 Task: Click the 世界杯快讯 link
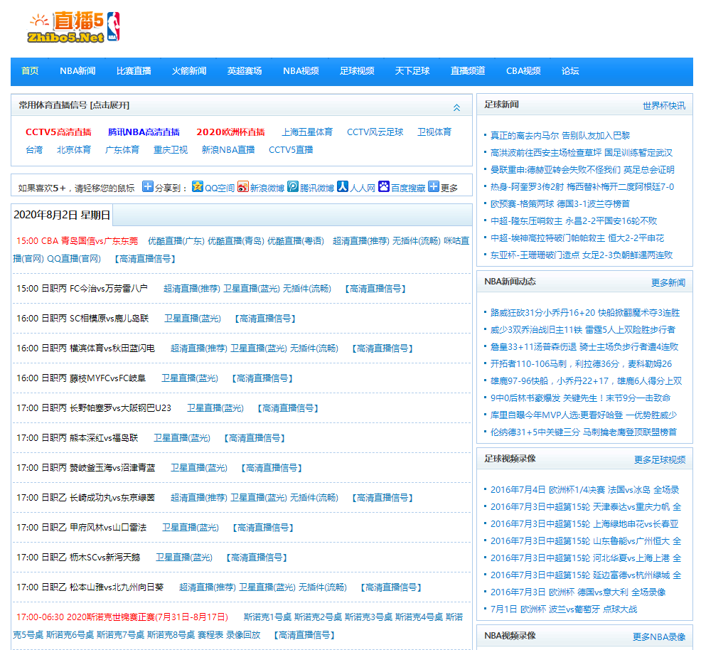(664, 105)
